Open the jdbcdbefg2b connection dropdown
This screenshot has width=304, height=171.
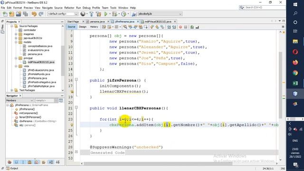pos(160,14)
